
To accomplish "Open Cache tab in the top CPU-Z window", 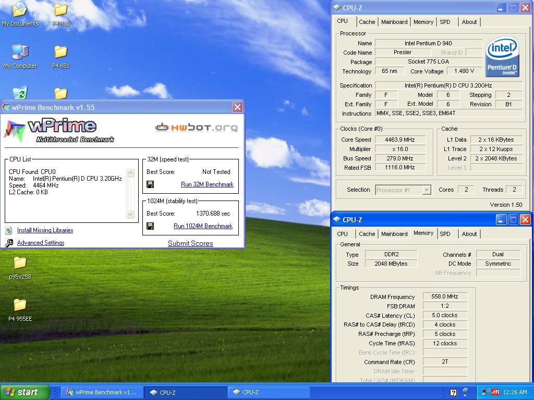I will tap(367, 22).
